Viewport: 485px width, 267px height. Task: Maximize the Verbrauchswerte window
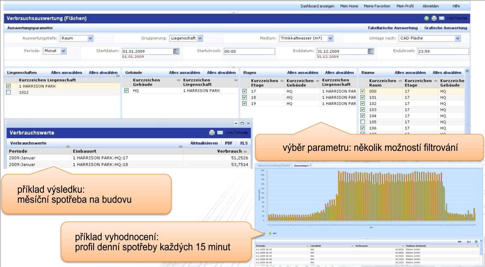[242, 123]
